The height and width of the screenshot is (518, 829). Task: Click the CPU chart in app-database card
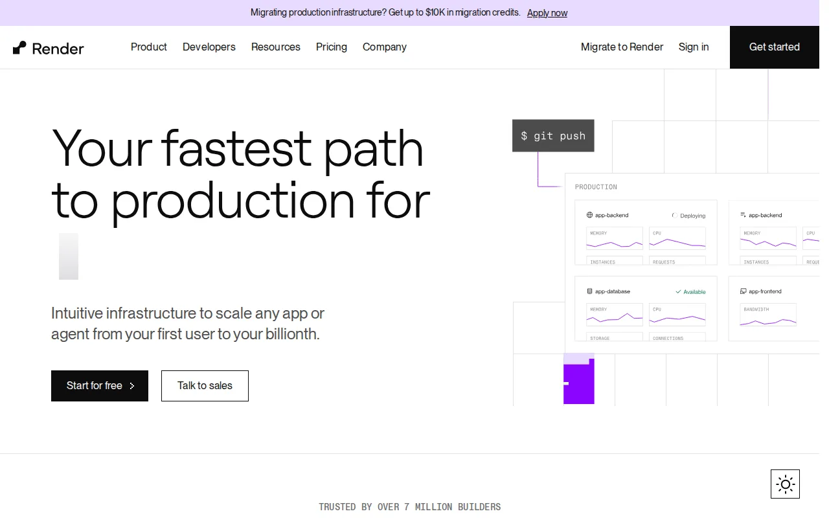(x=677, y=315)
